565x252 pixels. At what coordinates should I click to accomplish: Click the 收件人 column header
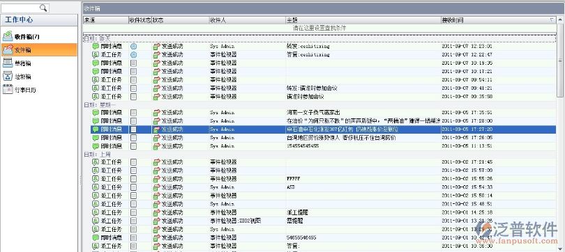247,20
